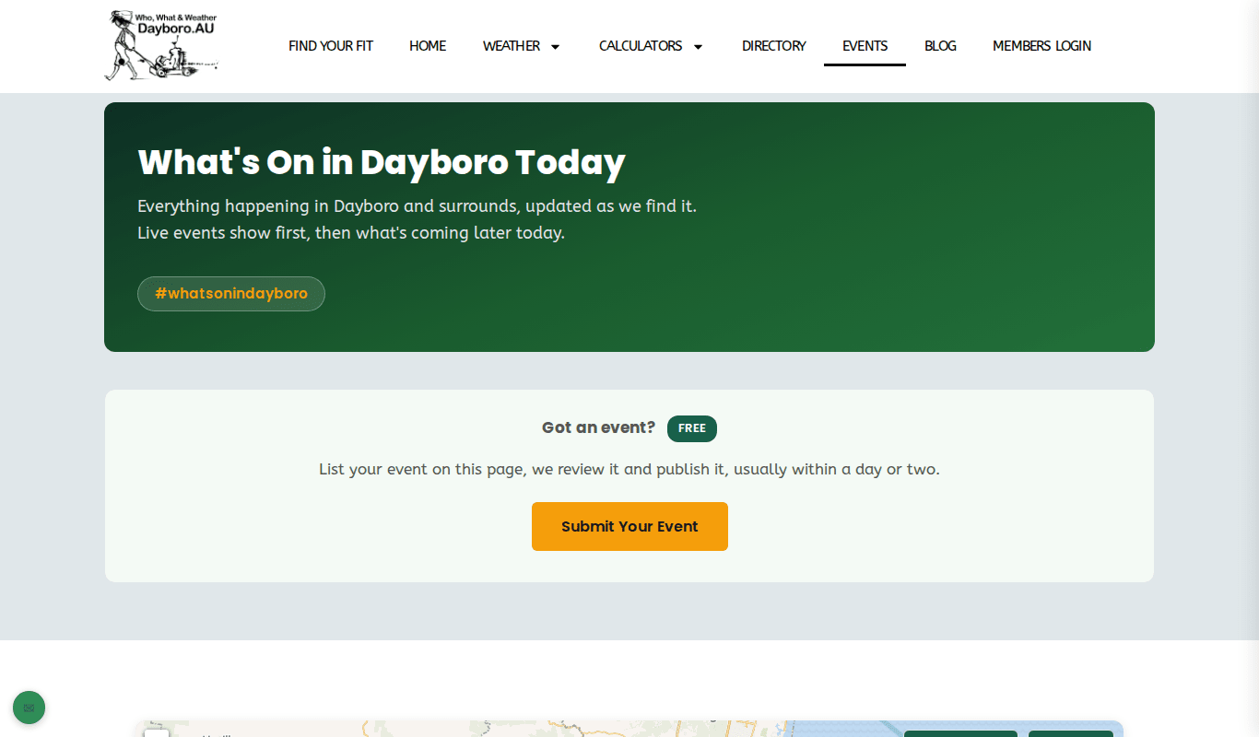The width and height of the screenshot is (1259, 737).
Task: Expand the Weather dropdown arrow
Action: pos(555,46)
